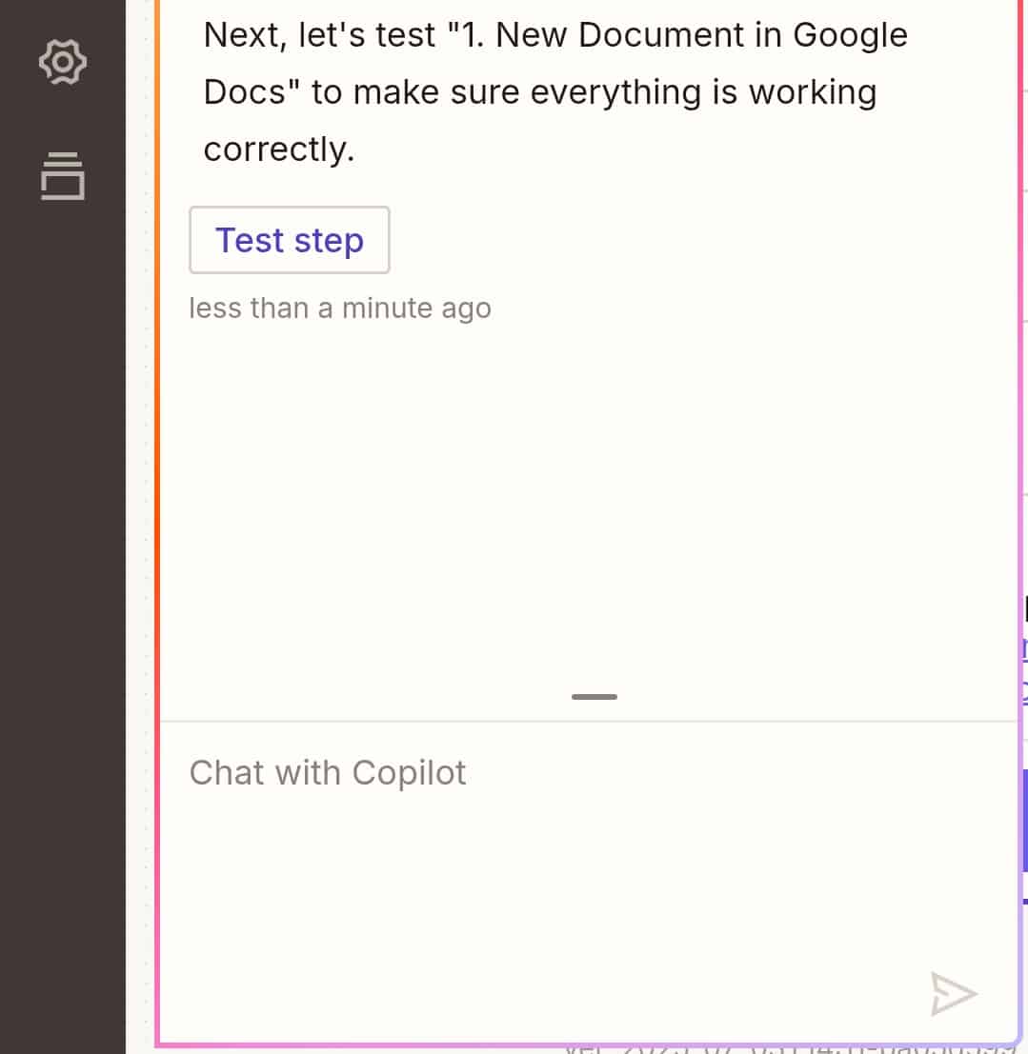Viewport: 1028px width, 1054px height.
Task: Click the empty conversation area below the timestamp
Action: tap(589, 504)
